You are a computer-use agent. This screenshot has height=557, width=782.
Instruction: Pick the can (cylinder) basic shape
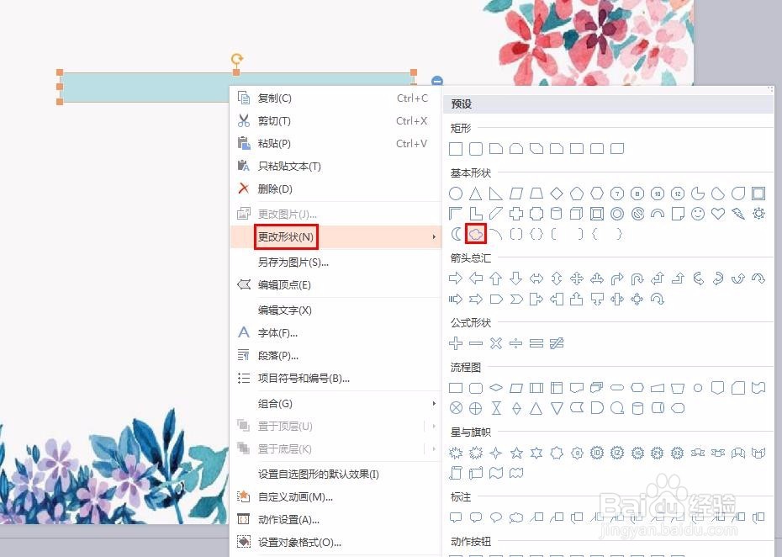point(556,214)
